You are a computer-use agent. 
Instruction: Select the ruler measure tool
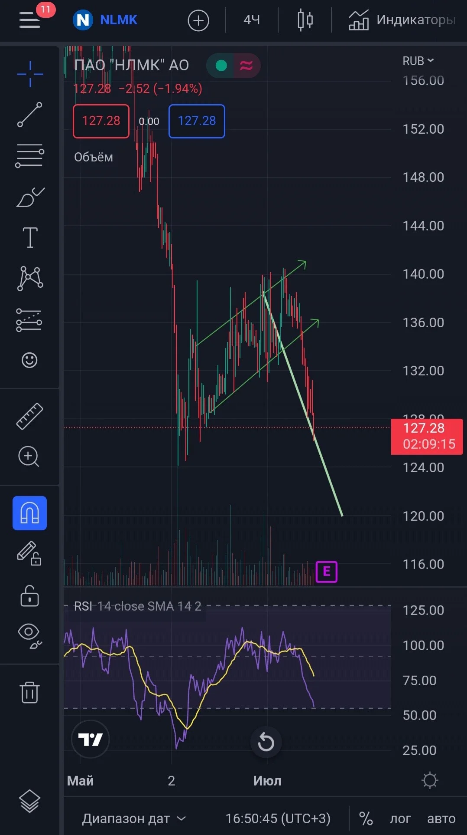29,416
